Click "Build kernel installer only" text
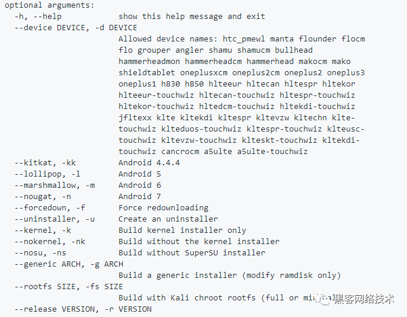Screen dimensions: 407x317 click(182, 230)
